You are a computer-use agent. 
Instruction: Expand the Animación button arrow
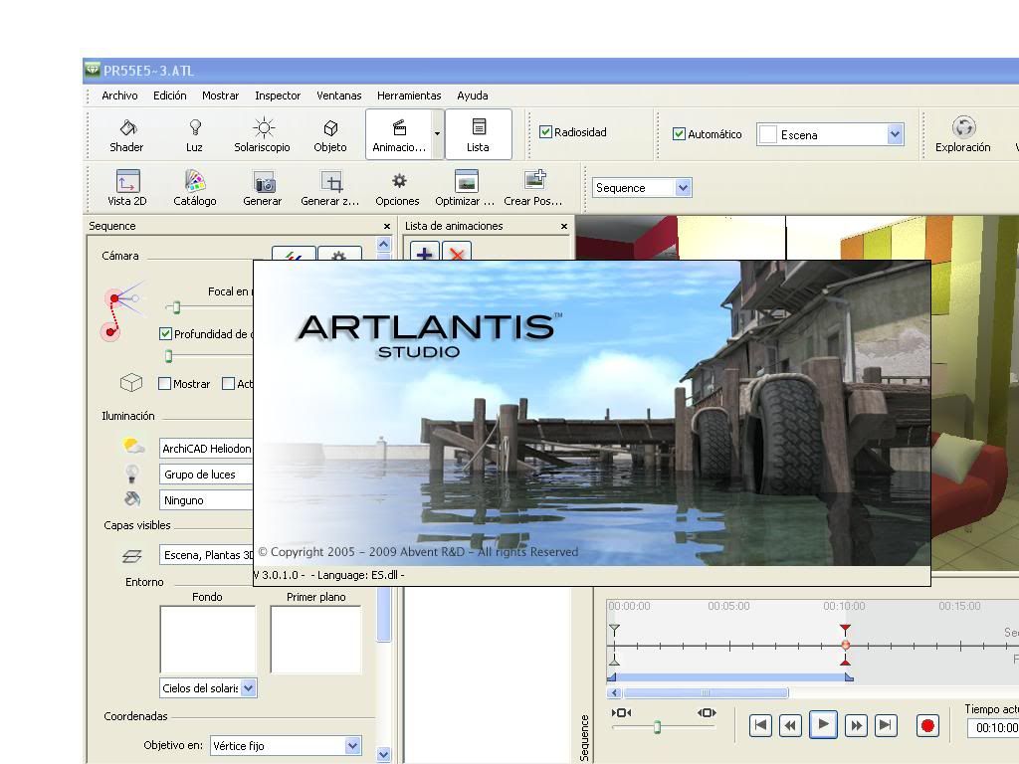pyautogui.click(x=438, y=134)
